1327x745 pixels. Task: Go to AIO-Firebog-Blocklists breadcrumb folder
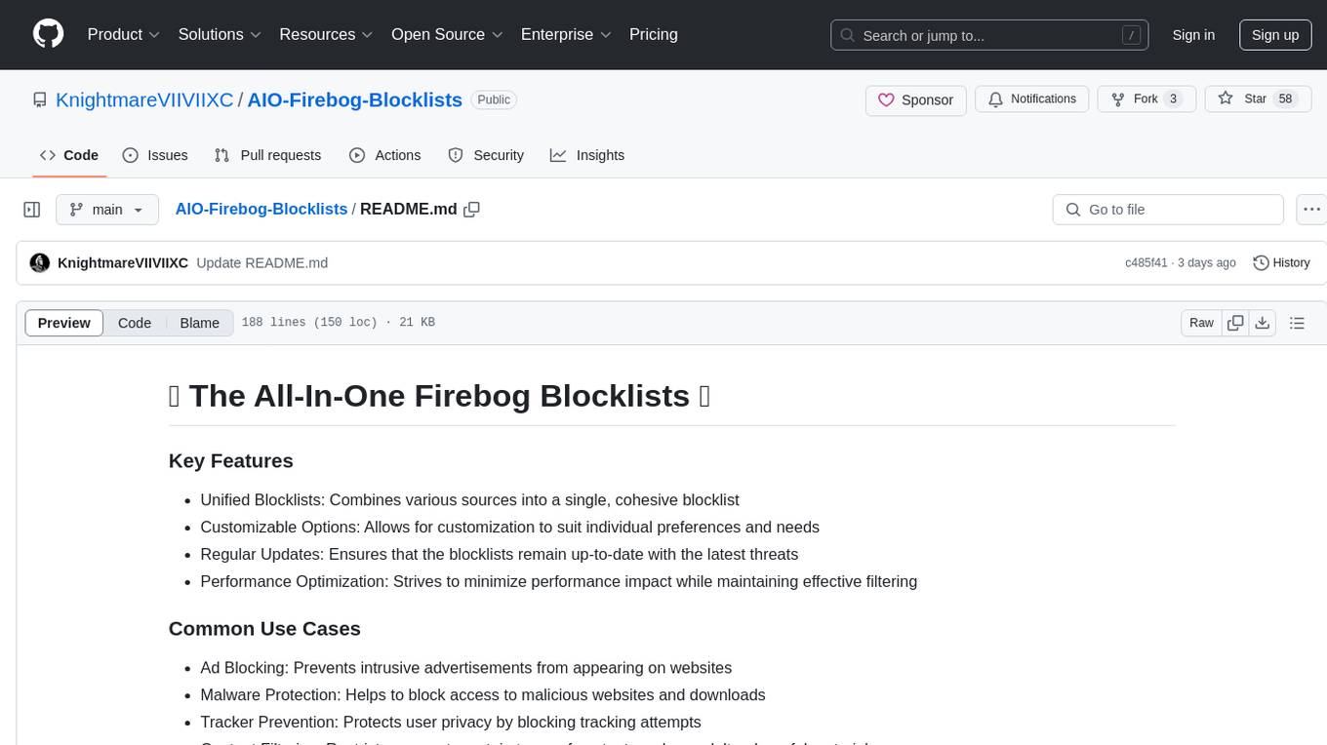261,209
